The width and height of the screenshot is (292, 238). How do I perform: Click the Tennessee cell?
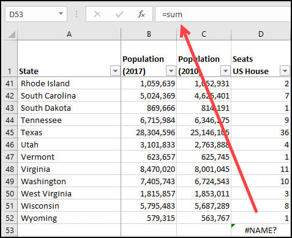pos(69,120)
